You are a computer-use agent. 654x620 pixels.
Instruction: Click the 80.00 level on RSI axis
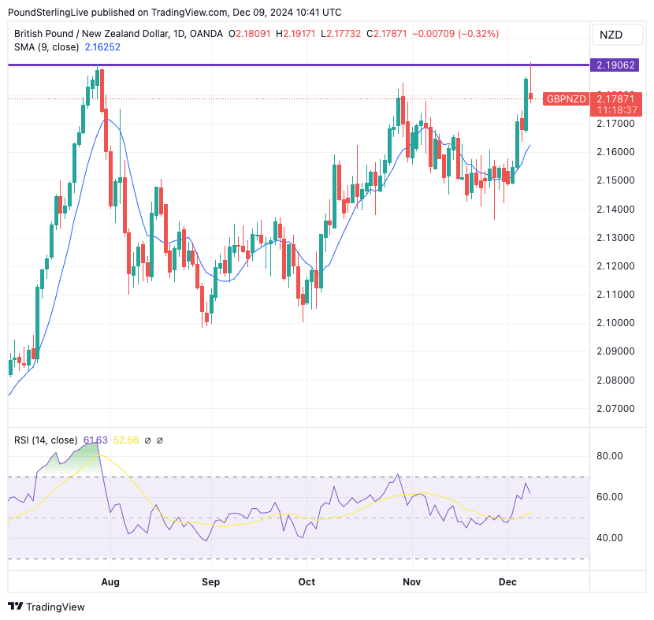(x=611, y=456)
